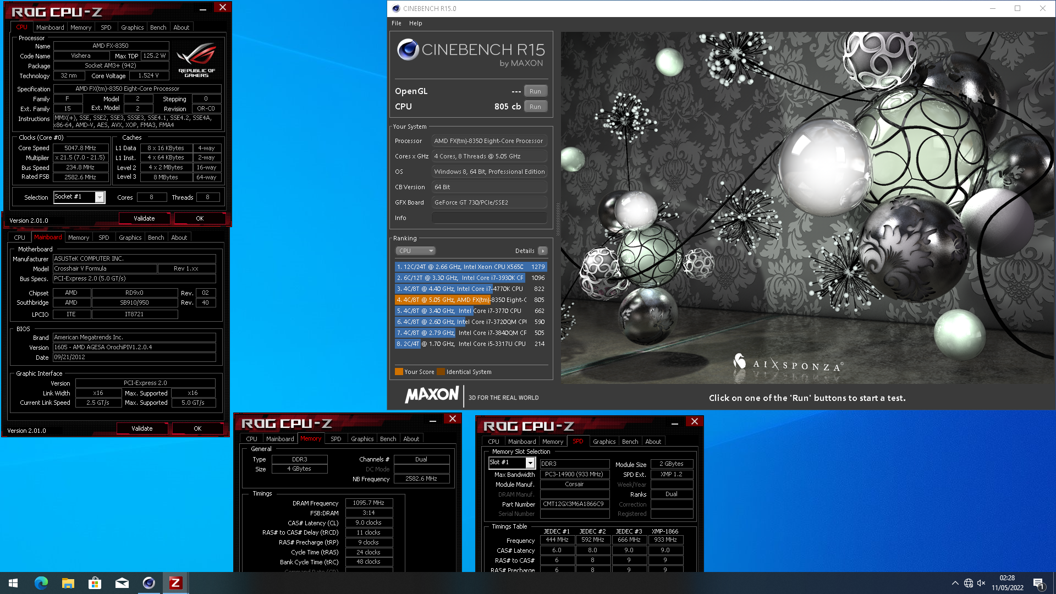Click the Core i7-3770 ranking row
This screenshot has height=594, width=1056.
click(x=471, y=311)
